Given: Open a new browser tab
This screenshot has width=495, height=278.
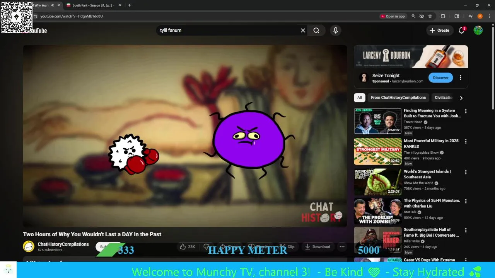Looking at the screenshot, I should [x=129, y=5].
